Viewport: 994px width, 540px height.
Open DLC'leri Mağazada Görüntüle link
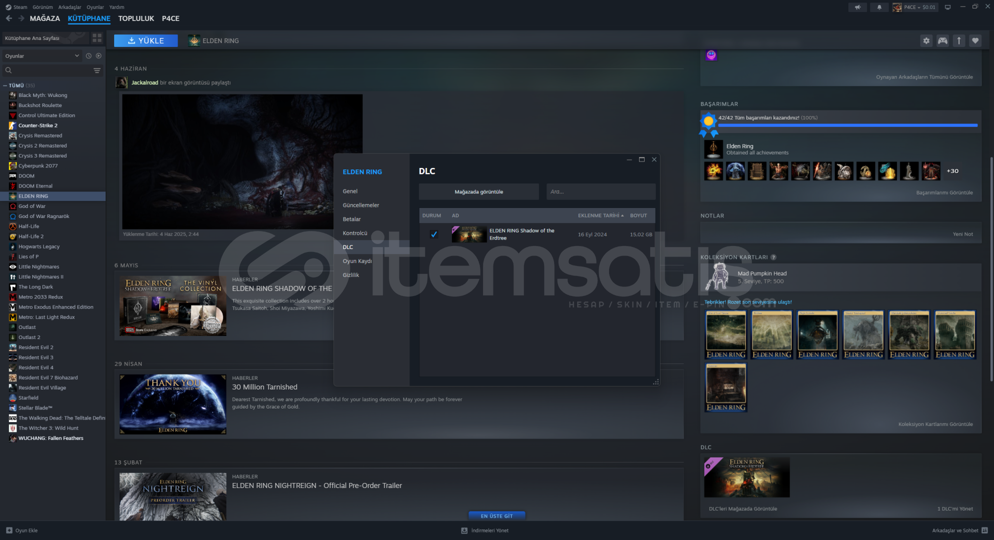click(x=743, y=509)
